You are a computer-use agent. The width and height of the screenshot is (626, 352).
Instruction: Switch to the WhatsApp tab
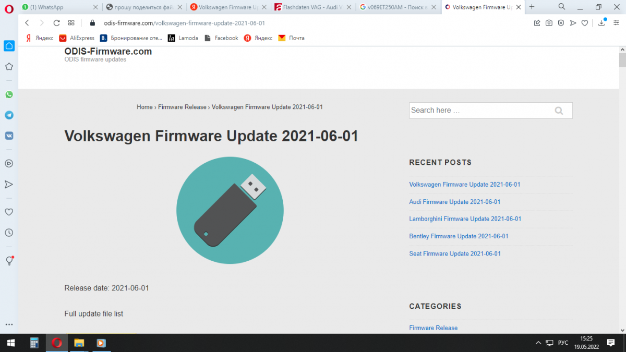55,7
